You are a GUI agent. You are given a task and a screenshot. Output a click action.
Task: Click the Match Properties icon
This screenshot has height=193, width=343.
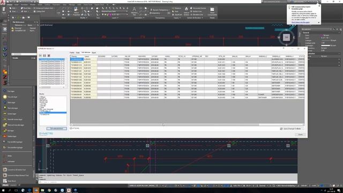(x=76, y=11)
